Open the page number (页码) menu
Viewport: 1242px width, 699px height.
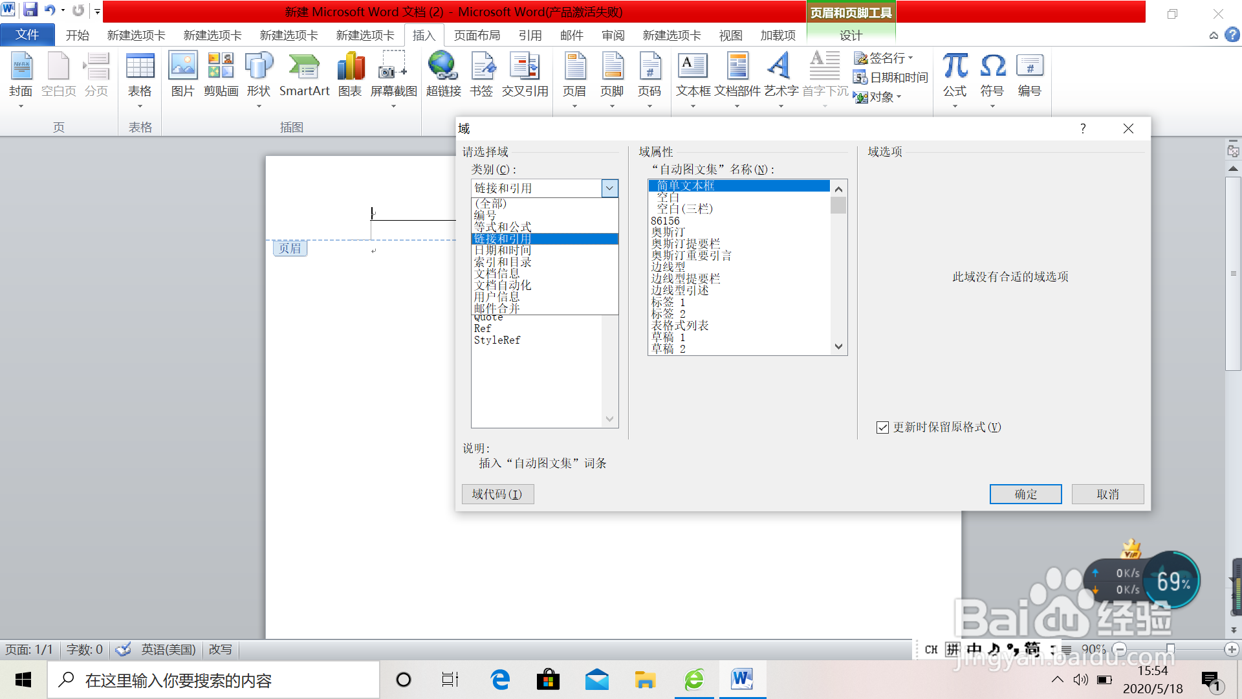pyautogui.click(x=649, y=79)
